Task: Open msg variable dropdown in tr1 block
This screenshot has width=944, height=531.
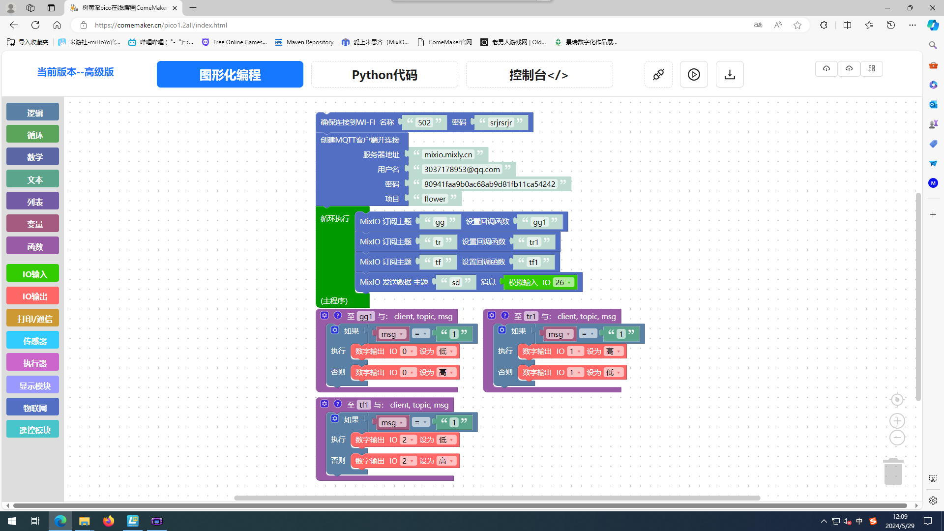Action: click(x=560, y=334)
